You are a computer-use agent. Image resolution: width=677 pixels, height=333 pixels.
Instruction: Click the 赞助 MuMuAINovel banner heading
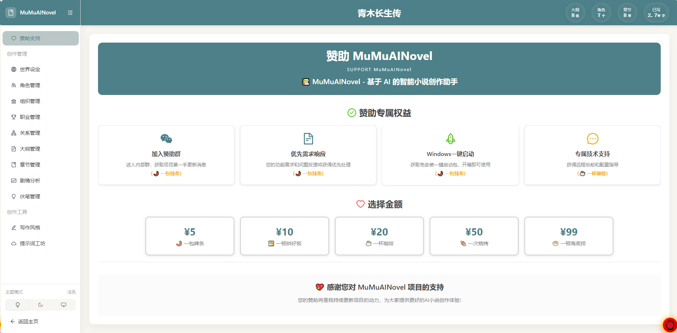pos(379,56)
